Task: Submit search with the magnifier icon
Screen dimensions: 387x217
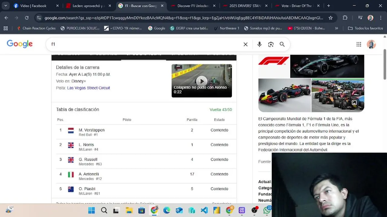Action: coord(282,44)
